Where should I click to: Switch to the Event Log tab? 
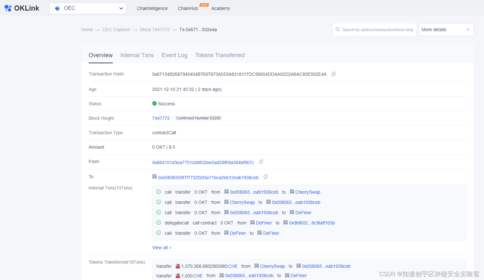pyautogui.click(x=174, y=55)
